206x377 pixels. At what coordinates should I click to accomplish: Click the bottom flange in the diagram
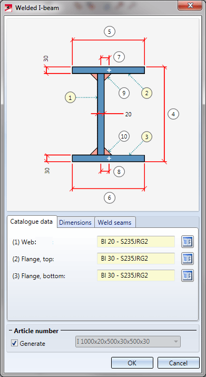(x=109, y=158)
